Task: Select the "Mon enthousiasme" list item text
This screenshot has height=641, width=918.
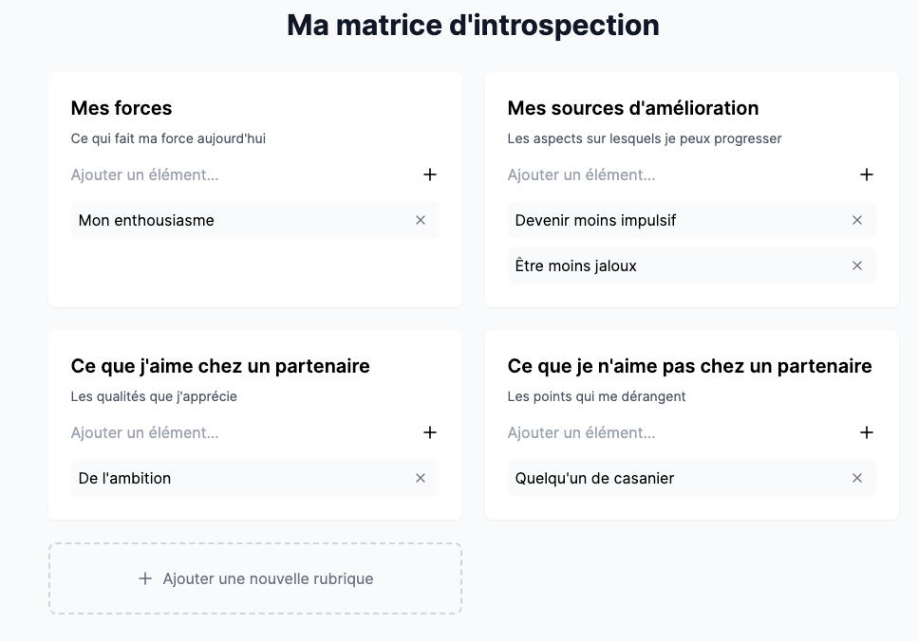Action: pyautogui.click(x=146, y=220)
